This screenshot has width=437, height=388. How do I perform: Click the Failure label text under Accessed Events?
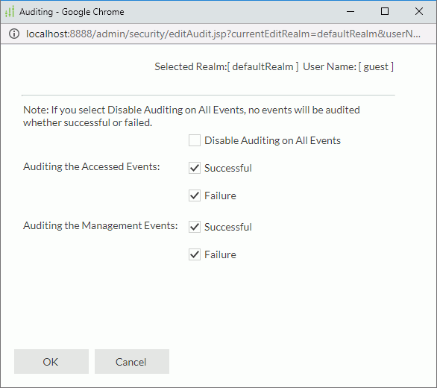[220, 195]
